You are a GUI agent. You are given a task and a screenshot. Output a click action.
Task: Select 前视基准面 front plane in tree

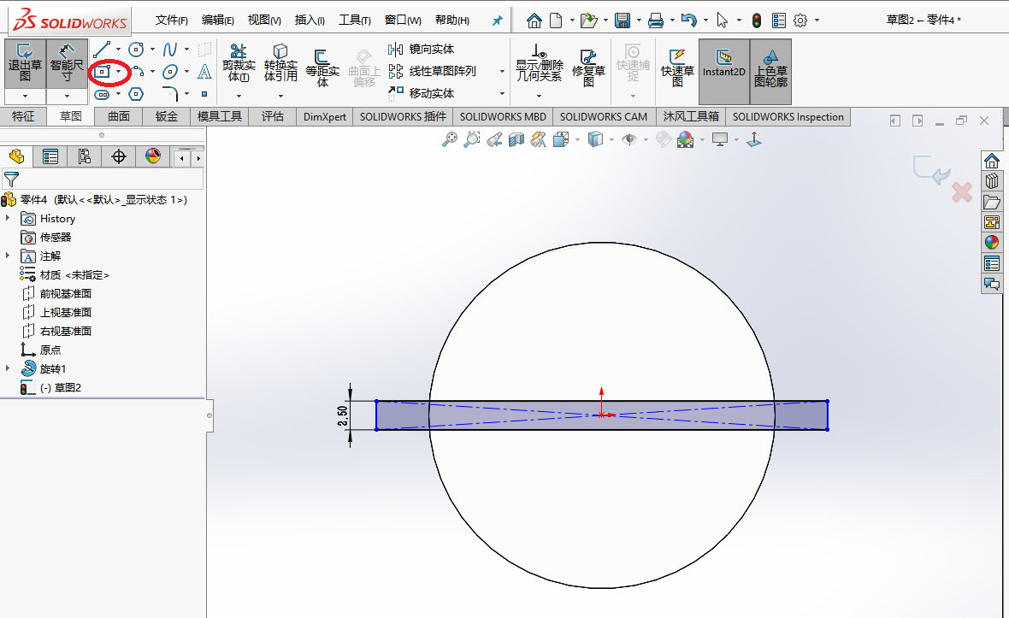pyautogui.click(x=65, y=294)
